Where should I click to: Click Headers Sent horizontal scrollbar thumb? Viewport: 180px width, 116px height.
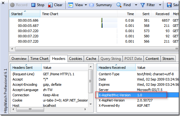[30, 109]
